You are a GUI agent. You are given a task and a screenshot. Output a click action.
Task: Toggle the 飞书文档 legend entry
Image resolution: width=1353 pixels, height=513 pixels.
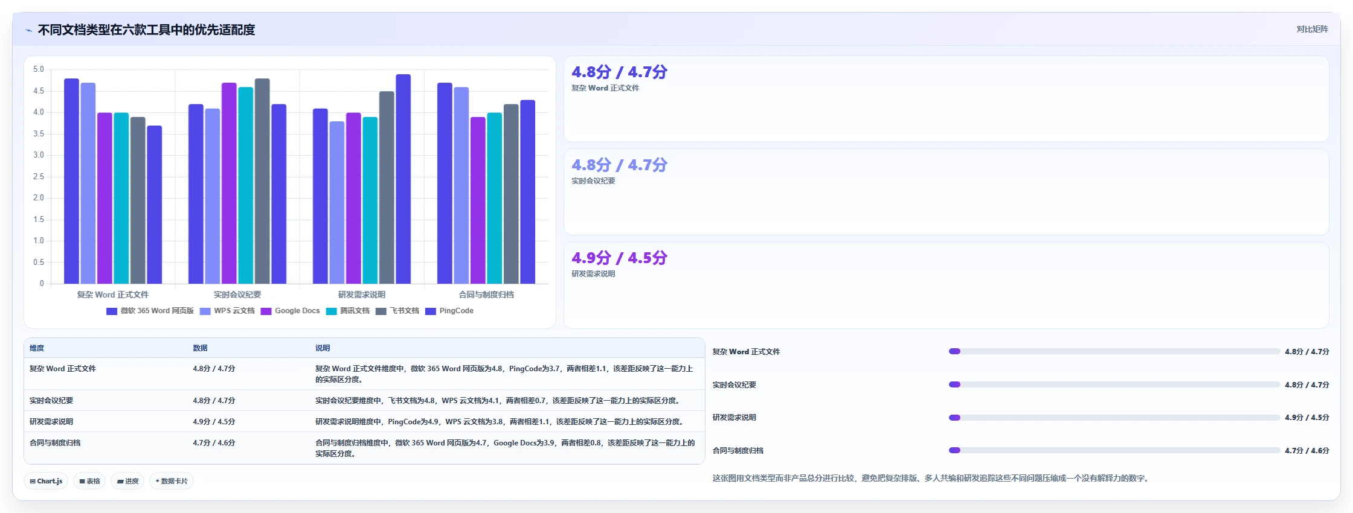click(397, 311)
